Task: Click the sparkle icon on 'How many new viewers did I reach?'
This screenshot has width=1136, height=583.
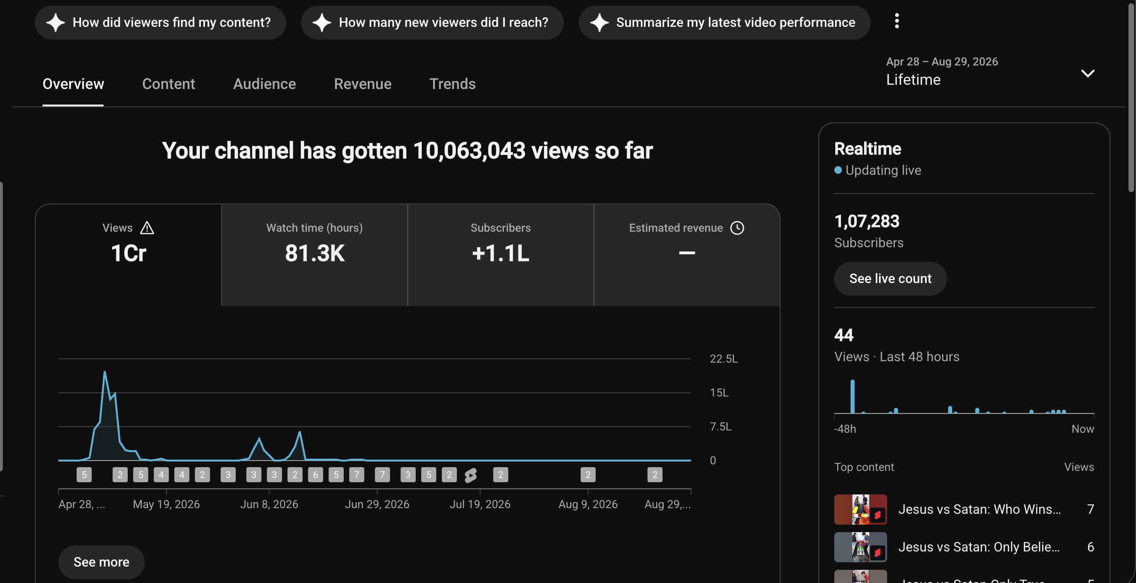Action: click(322, 23)
